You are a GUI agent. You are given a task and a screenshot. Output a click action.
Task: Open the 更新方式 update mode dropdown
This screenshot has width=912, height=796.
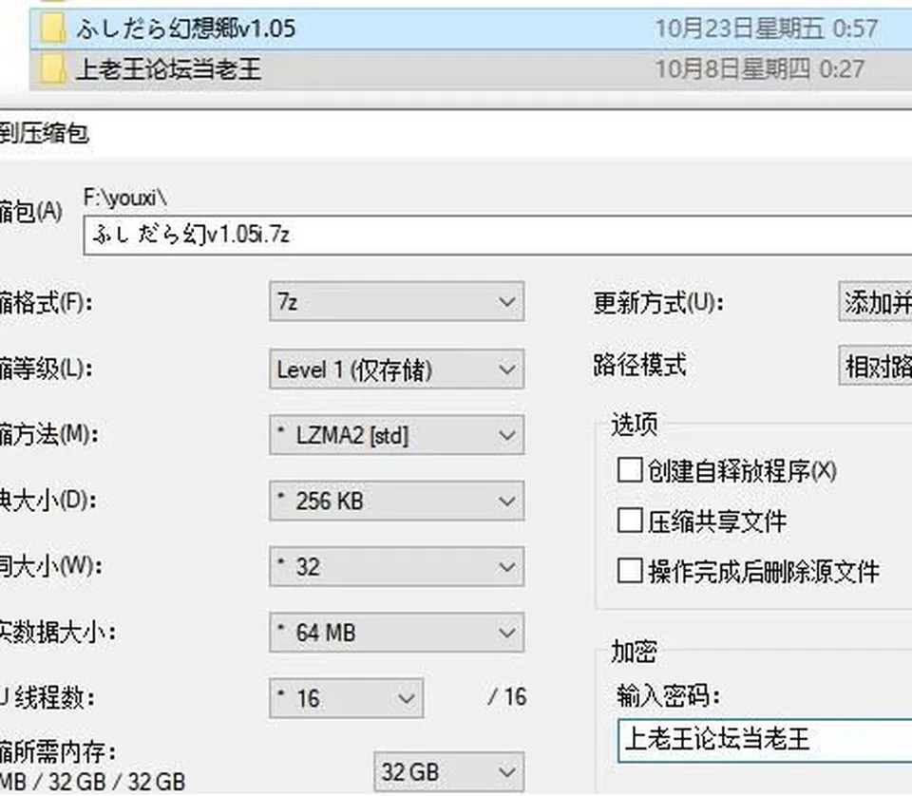[875, 302]
